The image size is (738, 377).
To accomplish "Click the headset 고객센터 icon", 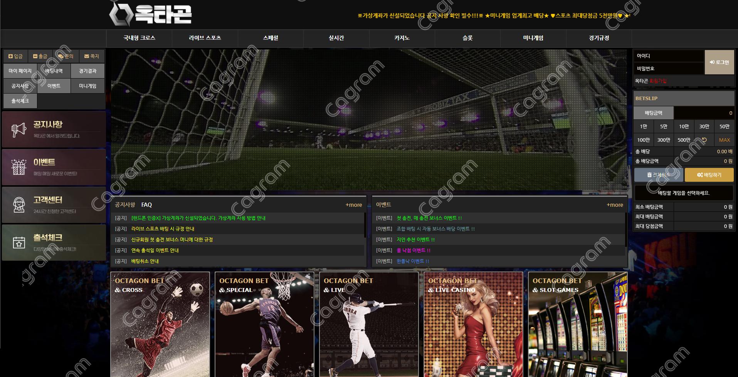I will [x=18, y=205].
